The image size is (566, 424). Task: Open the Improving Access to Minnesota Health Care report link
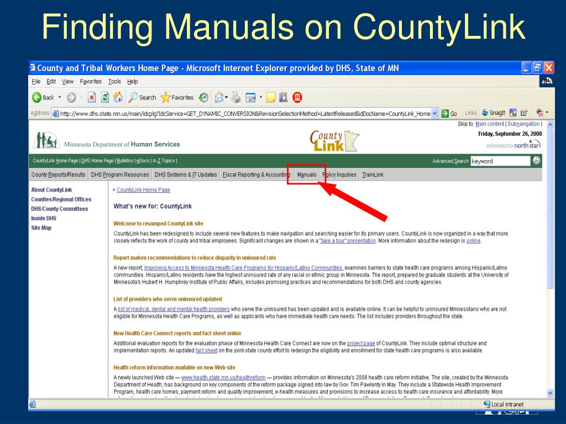click(x=243, y=268)
